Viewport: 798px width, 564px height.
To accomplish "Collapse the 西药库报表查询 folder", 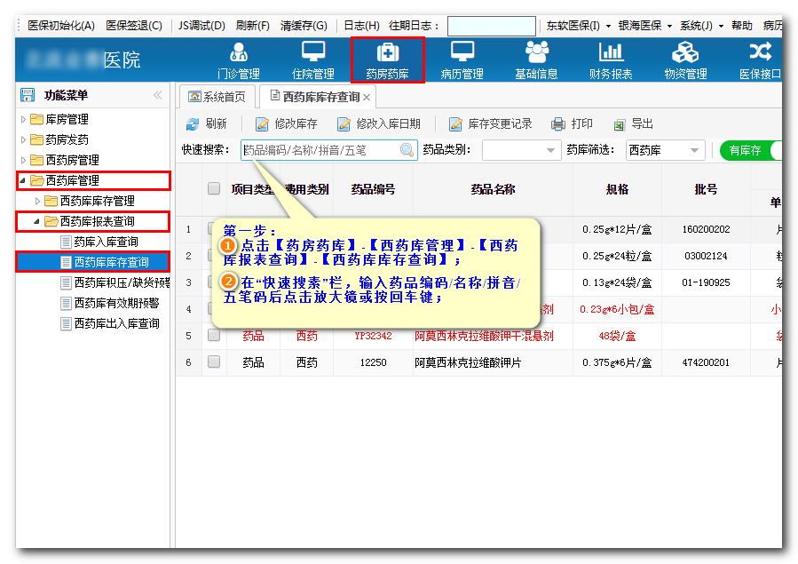I will click(37, 221).
